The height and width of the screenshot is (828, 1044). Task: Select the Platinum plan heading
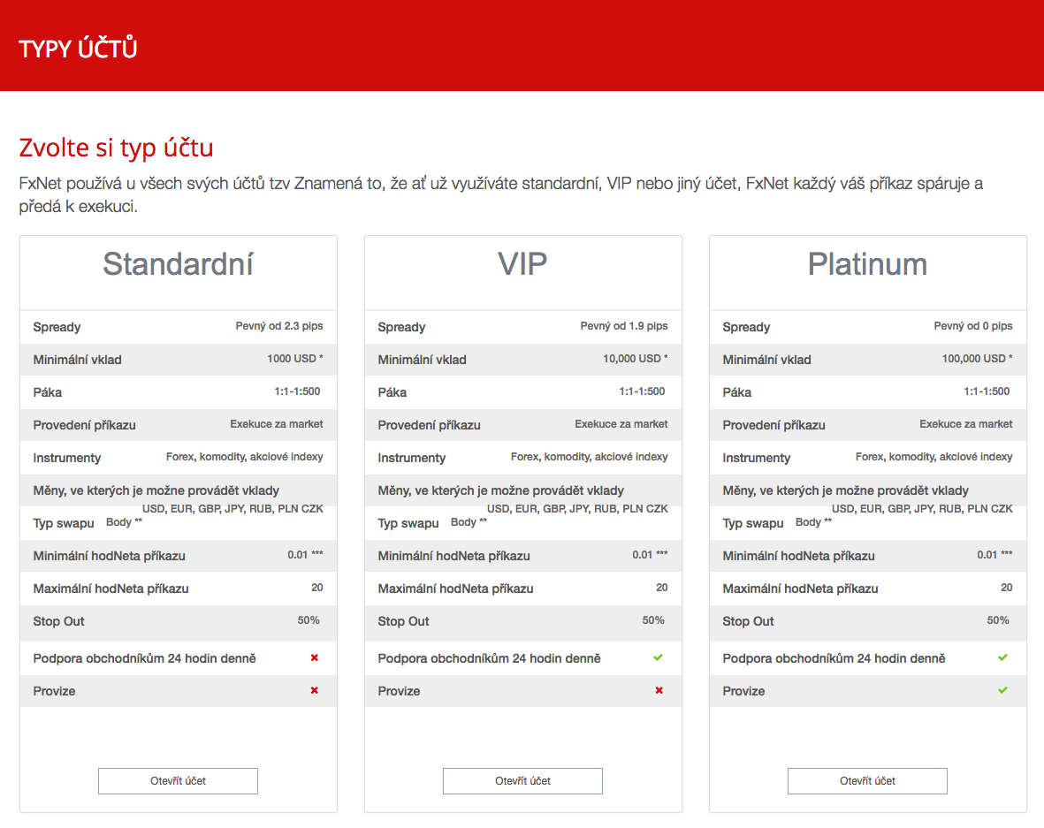coord(867,264)
